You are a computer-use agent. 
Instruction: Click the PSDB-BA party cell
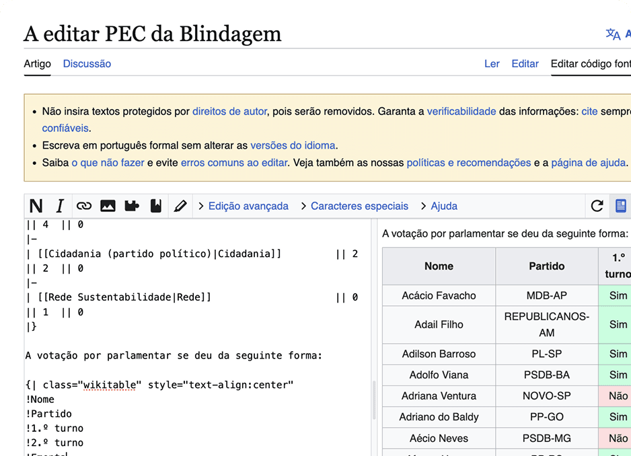coord(546,375)
